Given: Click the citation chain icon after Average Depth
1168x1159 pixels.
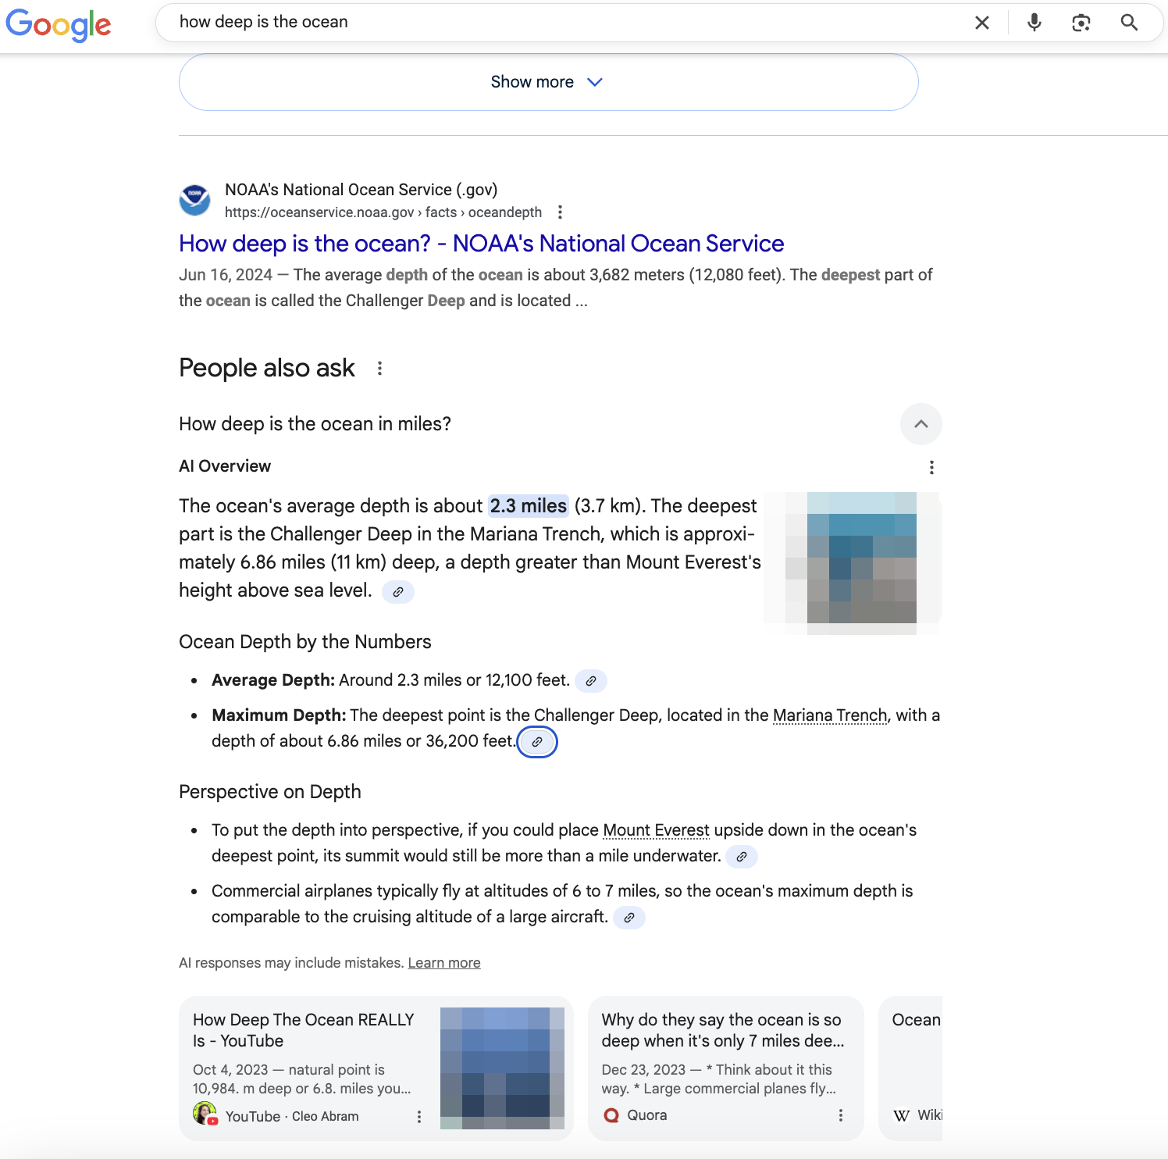Looking at the screenshot, I should [590, 681].
